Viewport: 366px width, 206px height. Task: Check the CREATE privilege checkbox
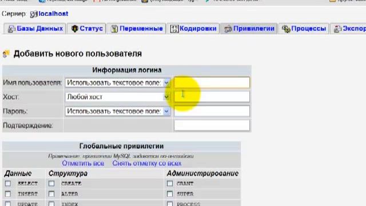point(51,183)
